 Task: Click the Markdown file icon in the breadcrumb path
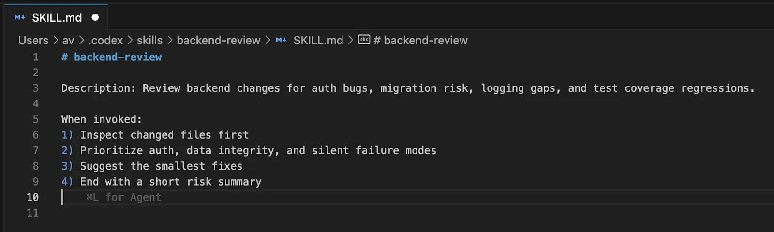[281, 40]
